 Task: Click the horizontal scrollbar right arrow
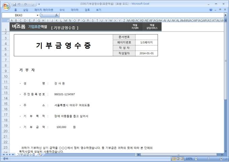[222, 155]
